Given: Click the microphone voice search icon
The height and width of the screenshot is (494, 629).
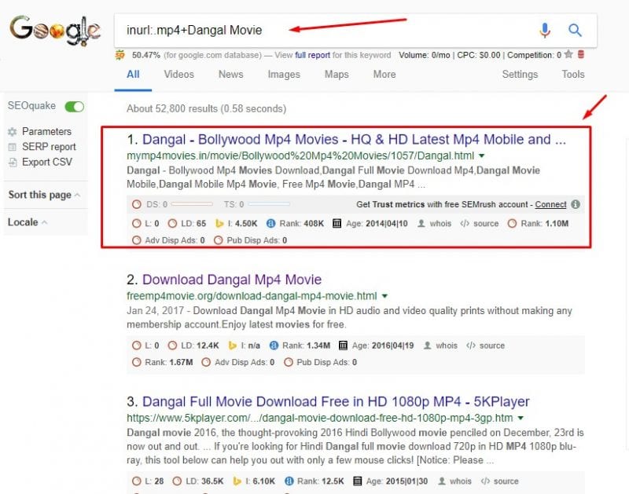Looking at the screenshot, I should click(x=545, y=30).
